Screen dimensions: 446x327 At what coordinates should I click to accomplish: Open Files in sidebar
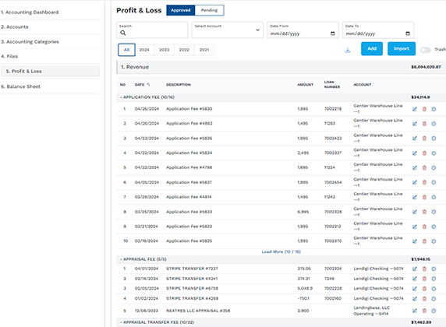tap(9, 56)
